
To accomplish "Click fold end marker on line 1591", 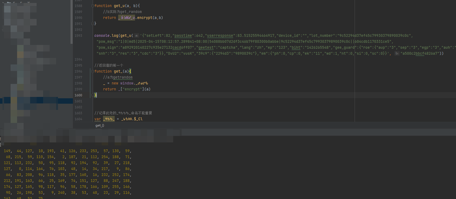I will tap(93, 24).
